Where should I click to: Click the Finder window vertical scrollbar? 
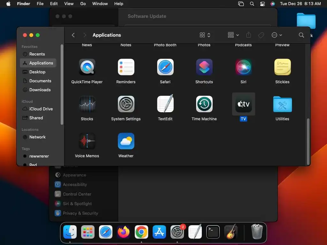click(308, 141)
